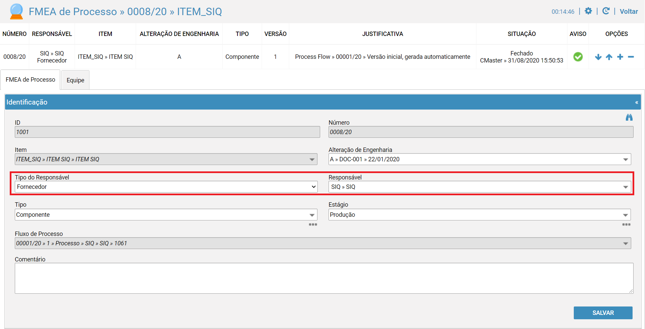This screenshot has width=645, height=329.
Task: Click the OPÇÕES column header
Action: click(x=616, y=34)
